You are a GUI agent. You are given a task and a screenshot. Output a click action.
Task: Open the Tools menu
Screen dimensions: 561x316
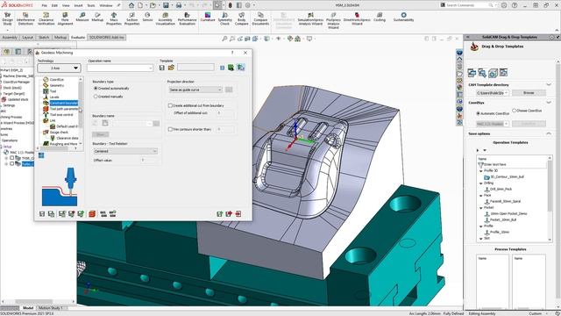pos(91,6)
